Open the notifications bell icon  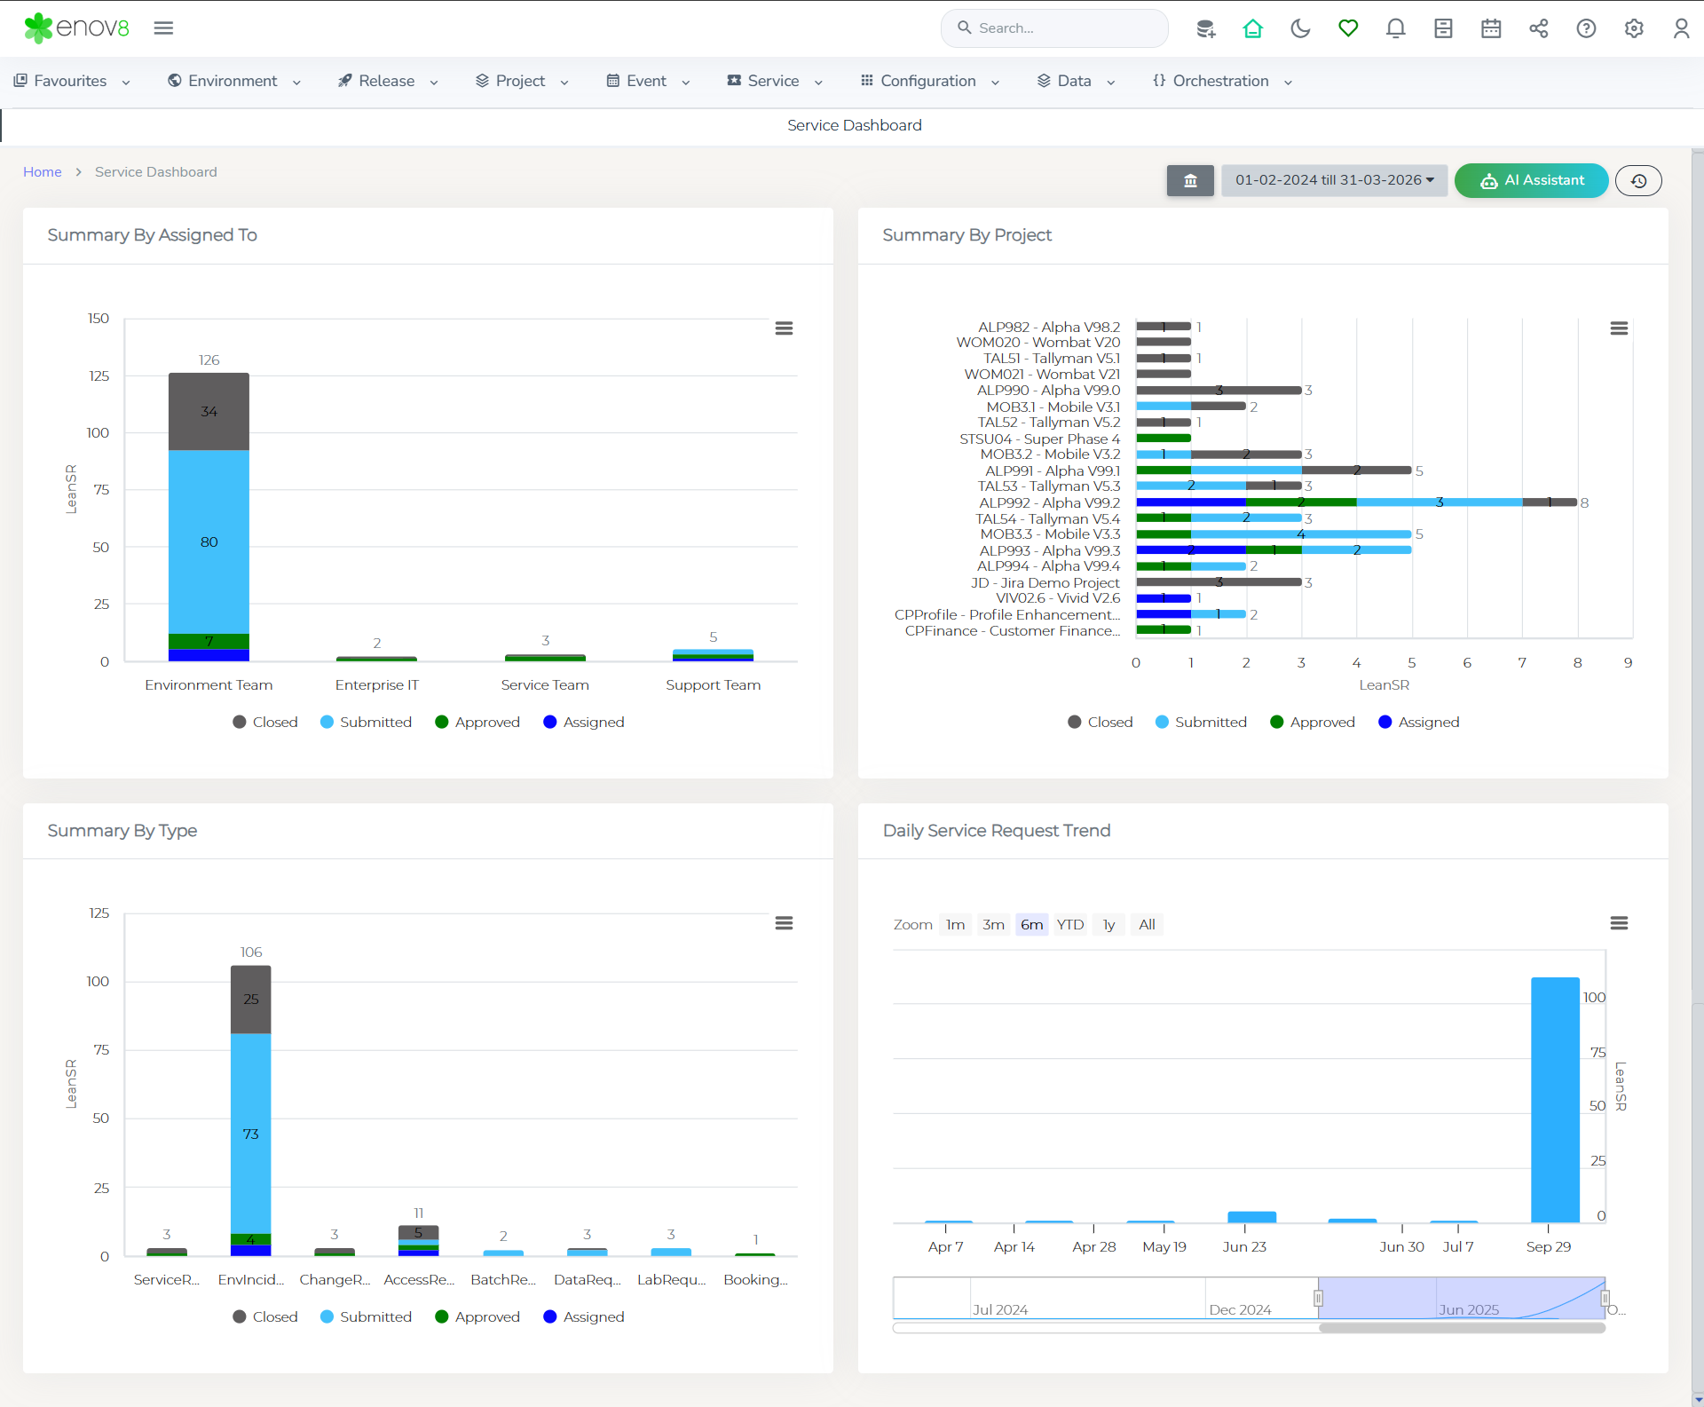tap(1395, 28)
